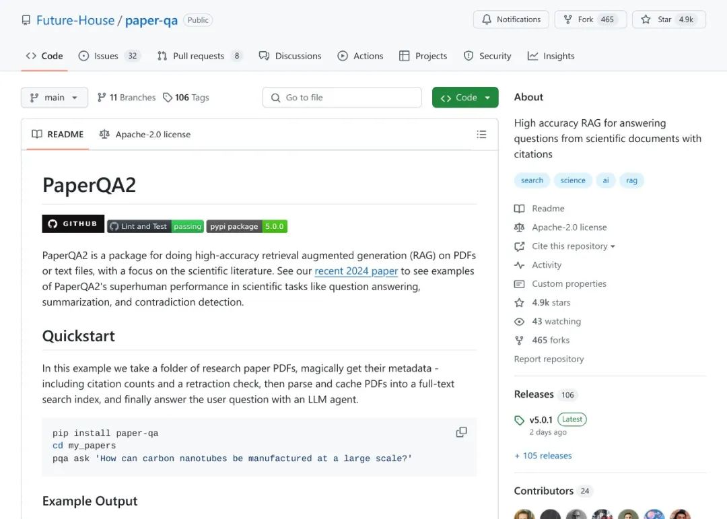Open the Issues tab
Image resolution: width=727 pixels, height=519 pixels.
110,56
